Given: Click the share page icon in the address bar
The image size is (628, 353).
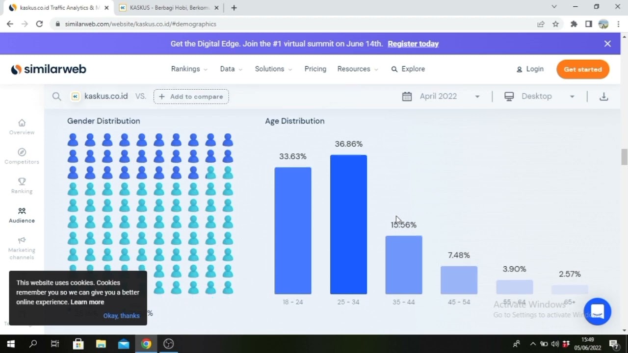Looking at the screenshot, I should (541, 24).
